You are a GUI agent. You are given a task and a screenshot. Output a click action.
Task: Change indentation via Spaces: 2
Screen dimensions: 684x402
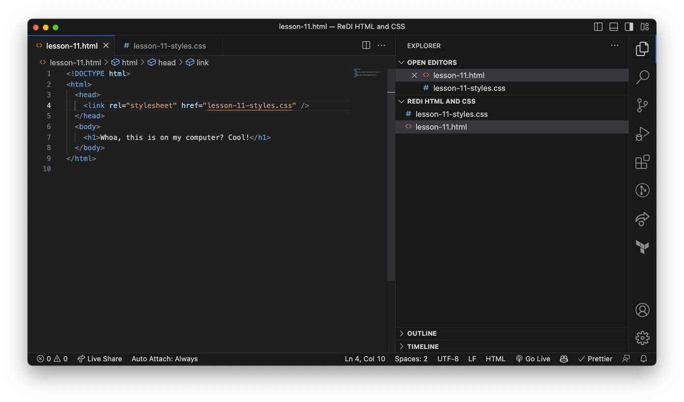pos(411,359)
